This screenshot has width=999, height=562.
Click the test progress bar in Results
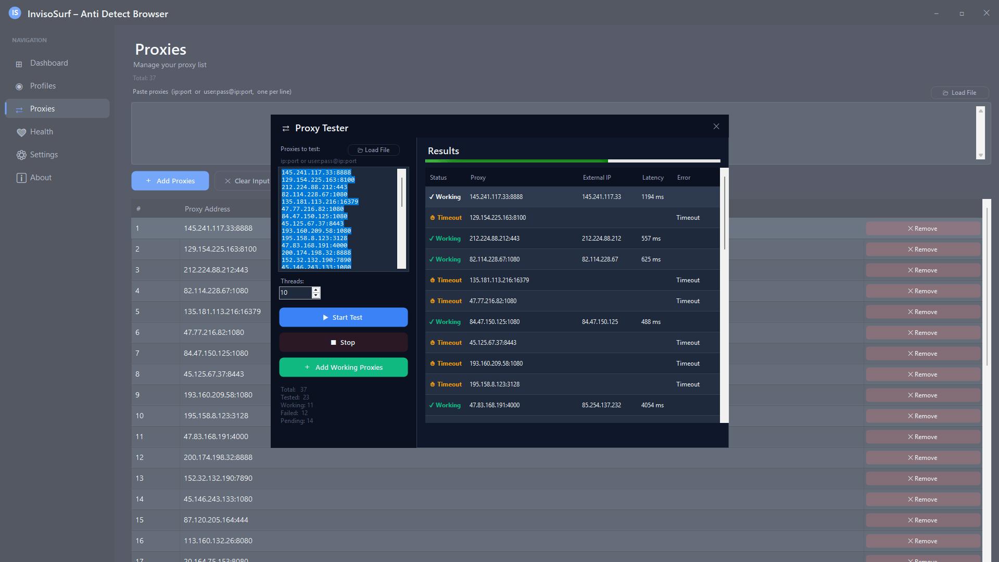coord(573,161)
